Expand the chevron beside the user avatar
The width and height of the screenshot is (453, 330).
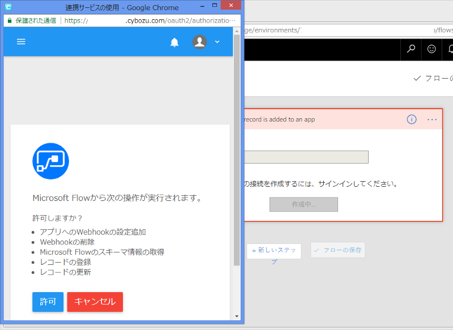pyautogui.click(x=217, y=42)
